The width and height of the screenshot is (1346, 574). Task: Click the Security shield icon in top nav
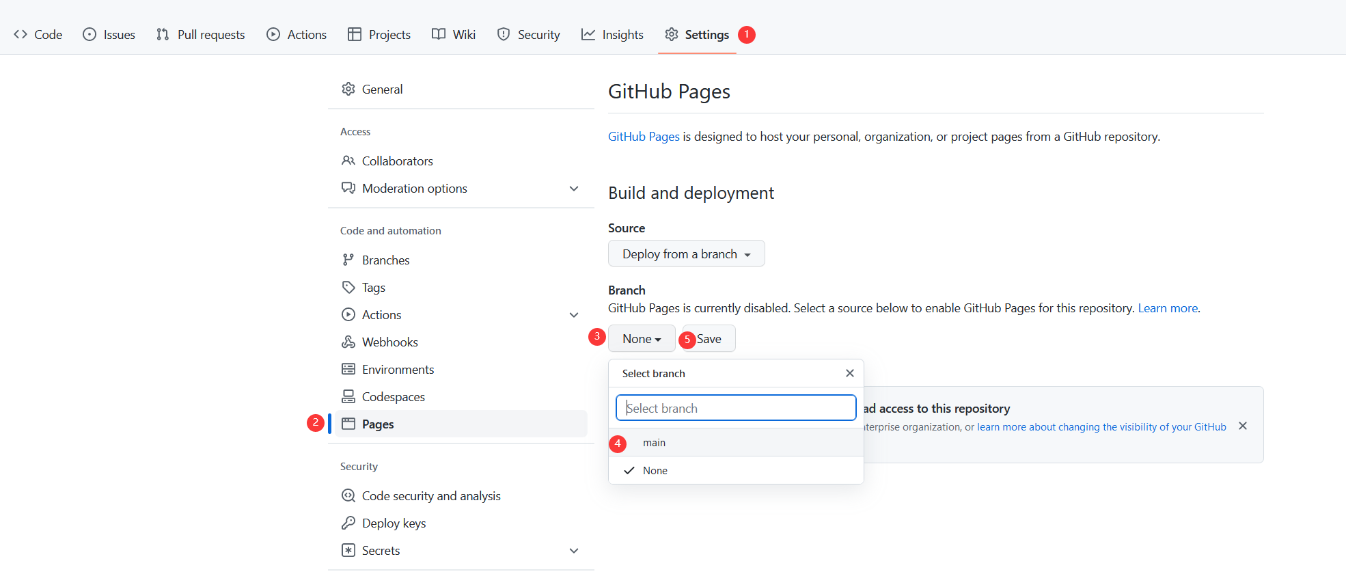(x=504, y=34)
